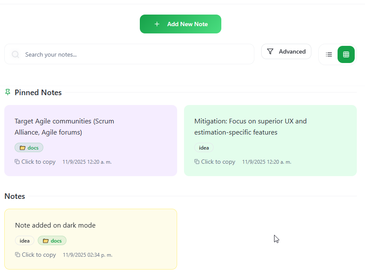Click the 02:34 p. m. timestamp
The height and width of the screenshot is (276, 365).
tap(87, 255)
